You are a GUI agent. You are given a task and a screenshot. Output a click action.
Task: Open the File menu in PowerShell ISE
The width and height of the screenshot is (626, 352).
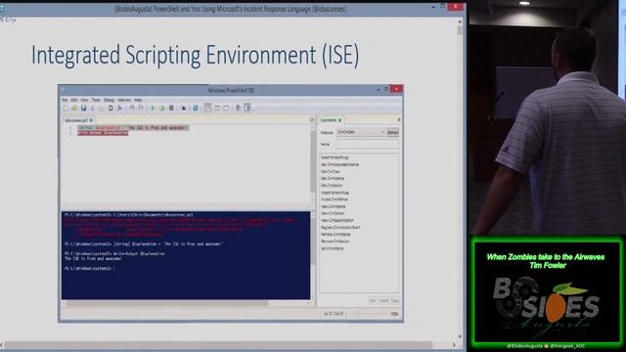[x=65, y=100]
